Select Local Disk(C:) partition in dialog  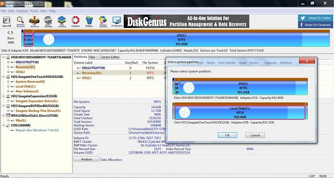tap(240, 113)
